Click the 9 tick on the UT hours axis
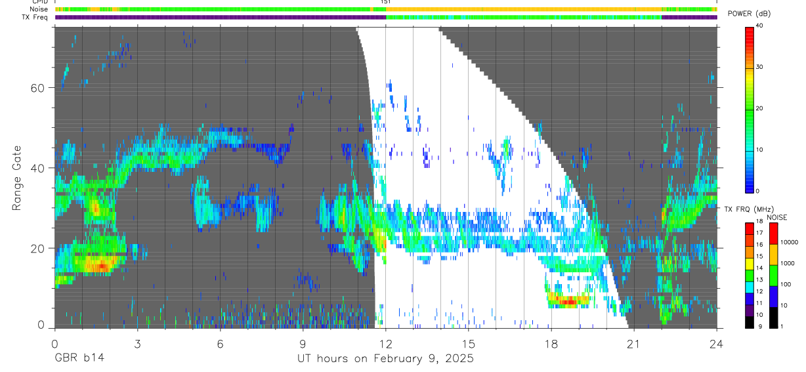This screenshot has height=372, width=806. pyautogui.click(x=303, y=343)
